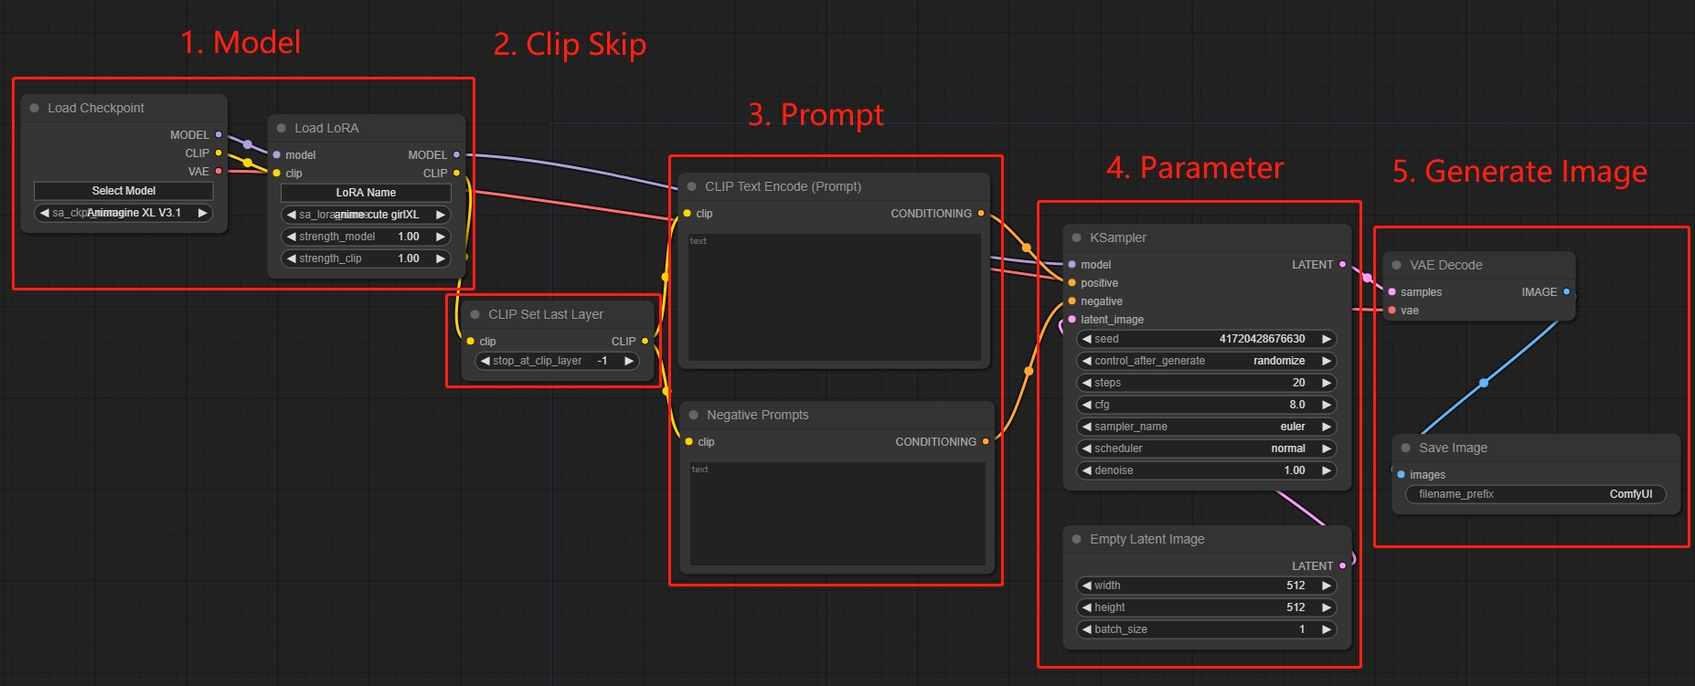Image resolution: width=1695 pixels, height=686 pixels.
Task: Click the images input port on Save Image
Action: pyautogui.click(x=1401, y=475)
